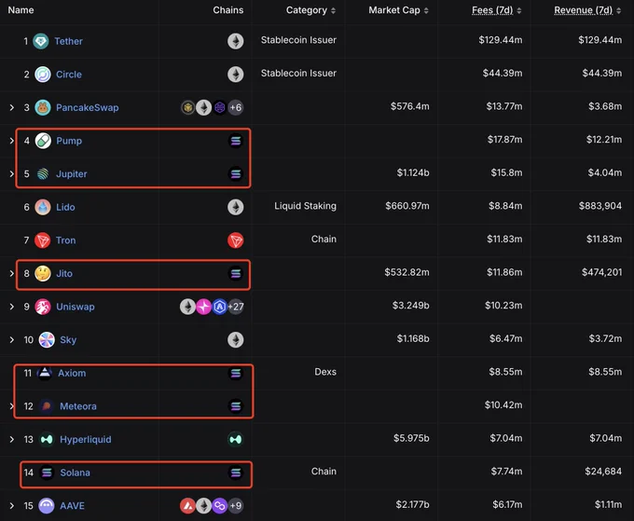This screenshot has height=521, width=634.
Task: Show the +9 more chains for AAVE
Action: tap(236, 505)
